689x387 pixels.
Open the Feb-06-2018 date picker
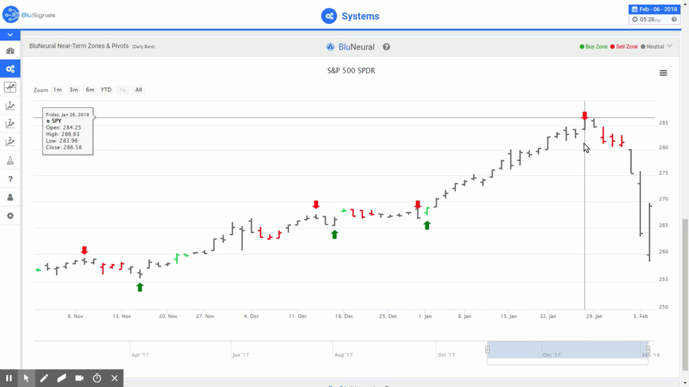654,9
